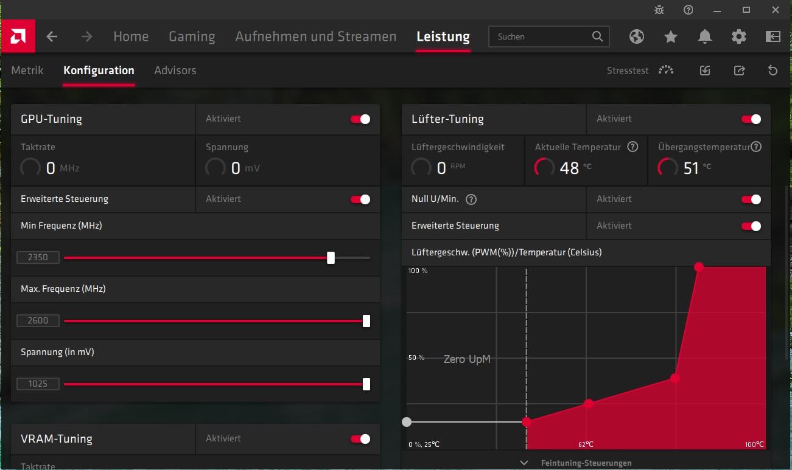
Task: Click the search magnifier icon
Action: click(598, 36)
